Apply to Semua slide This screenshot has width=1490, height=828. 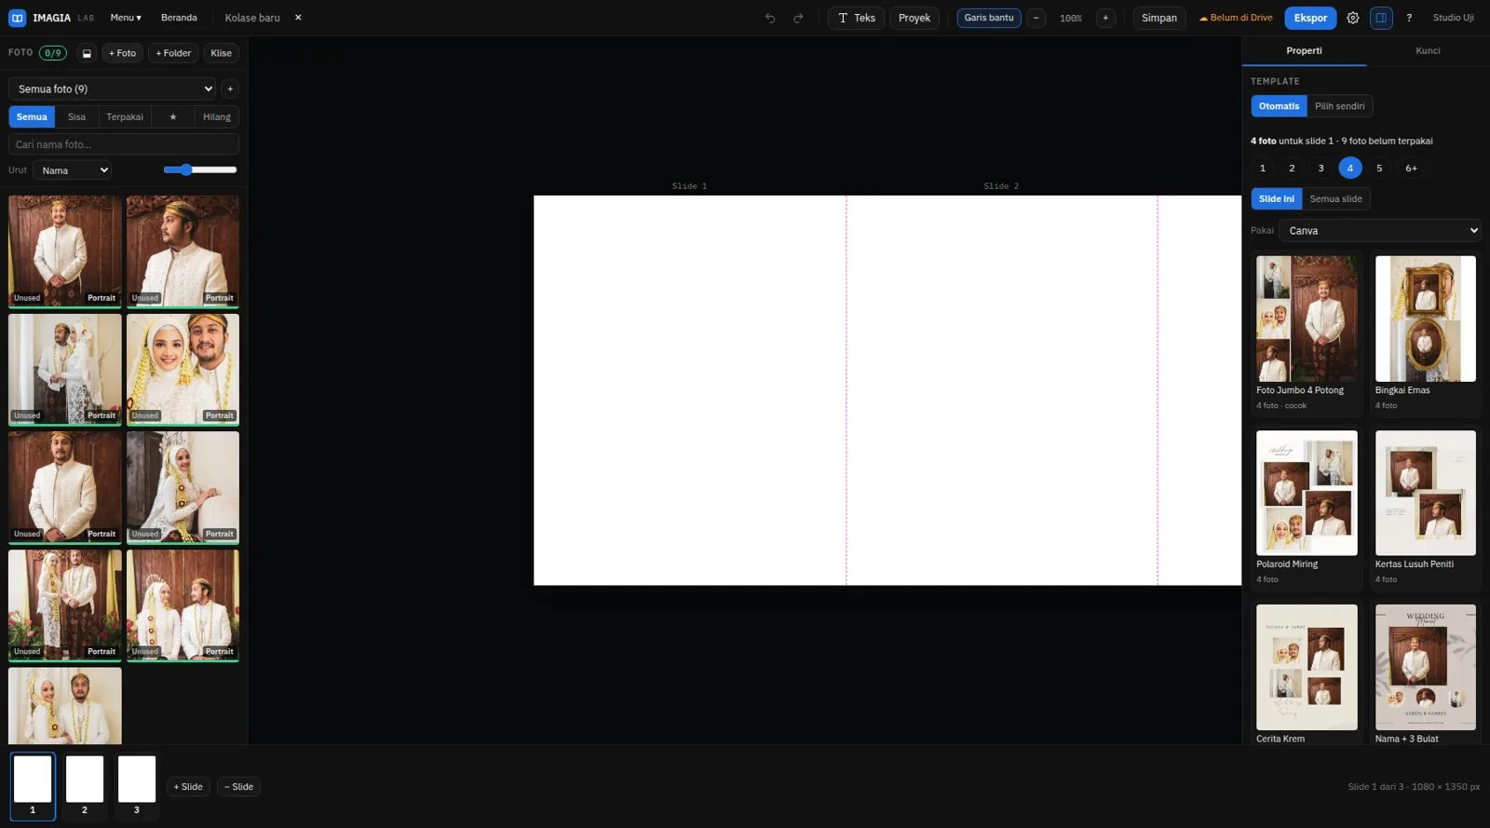1335,198
